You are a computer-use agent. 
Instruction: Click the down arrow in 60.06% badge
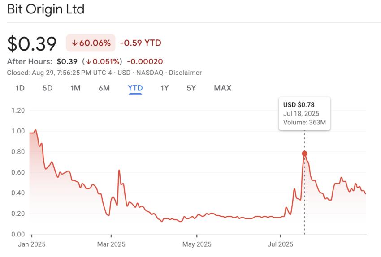[x=74, y=43]
